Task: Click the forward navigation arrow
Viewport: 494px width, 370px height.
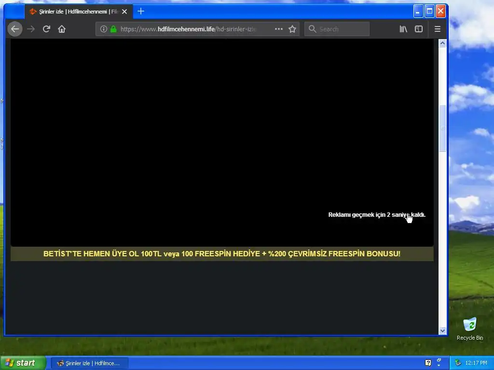Action: (x=31, y=29)
